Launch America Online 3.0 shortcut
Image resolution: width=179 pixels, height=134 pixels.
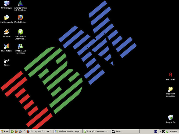(20, 4)
